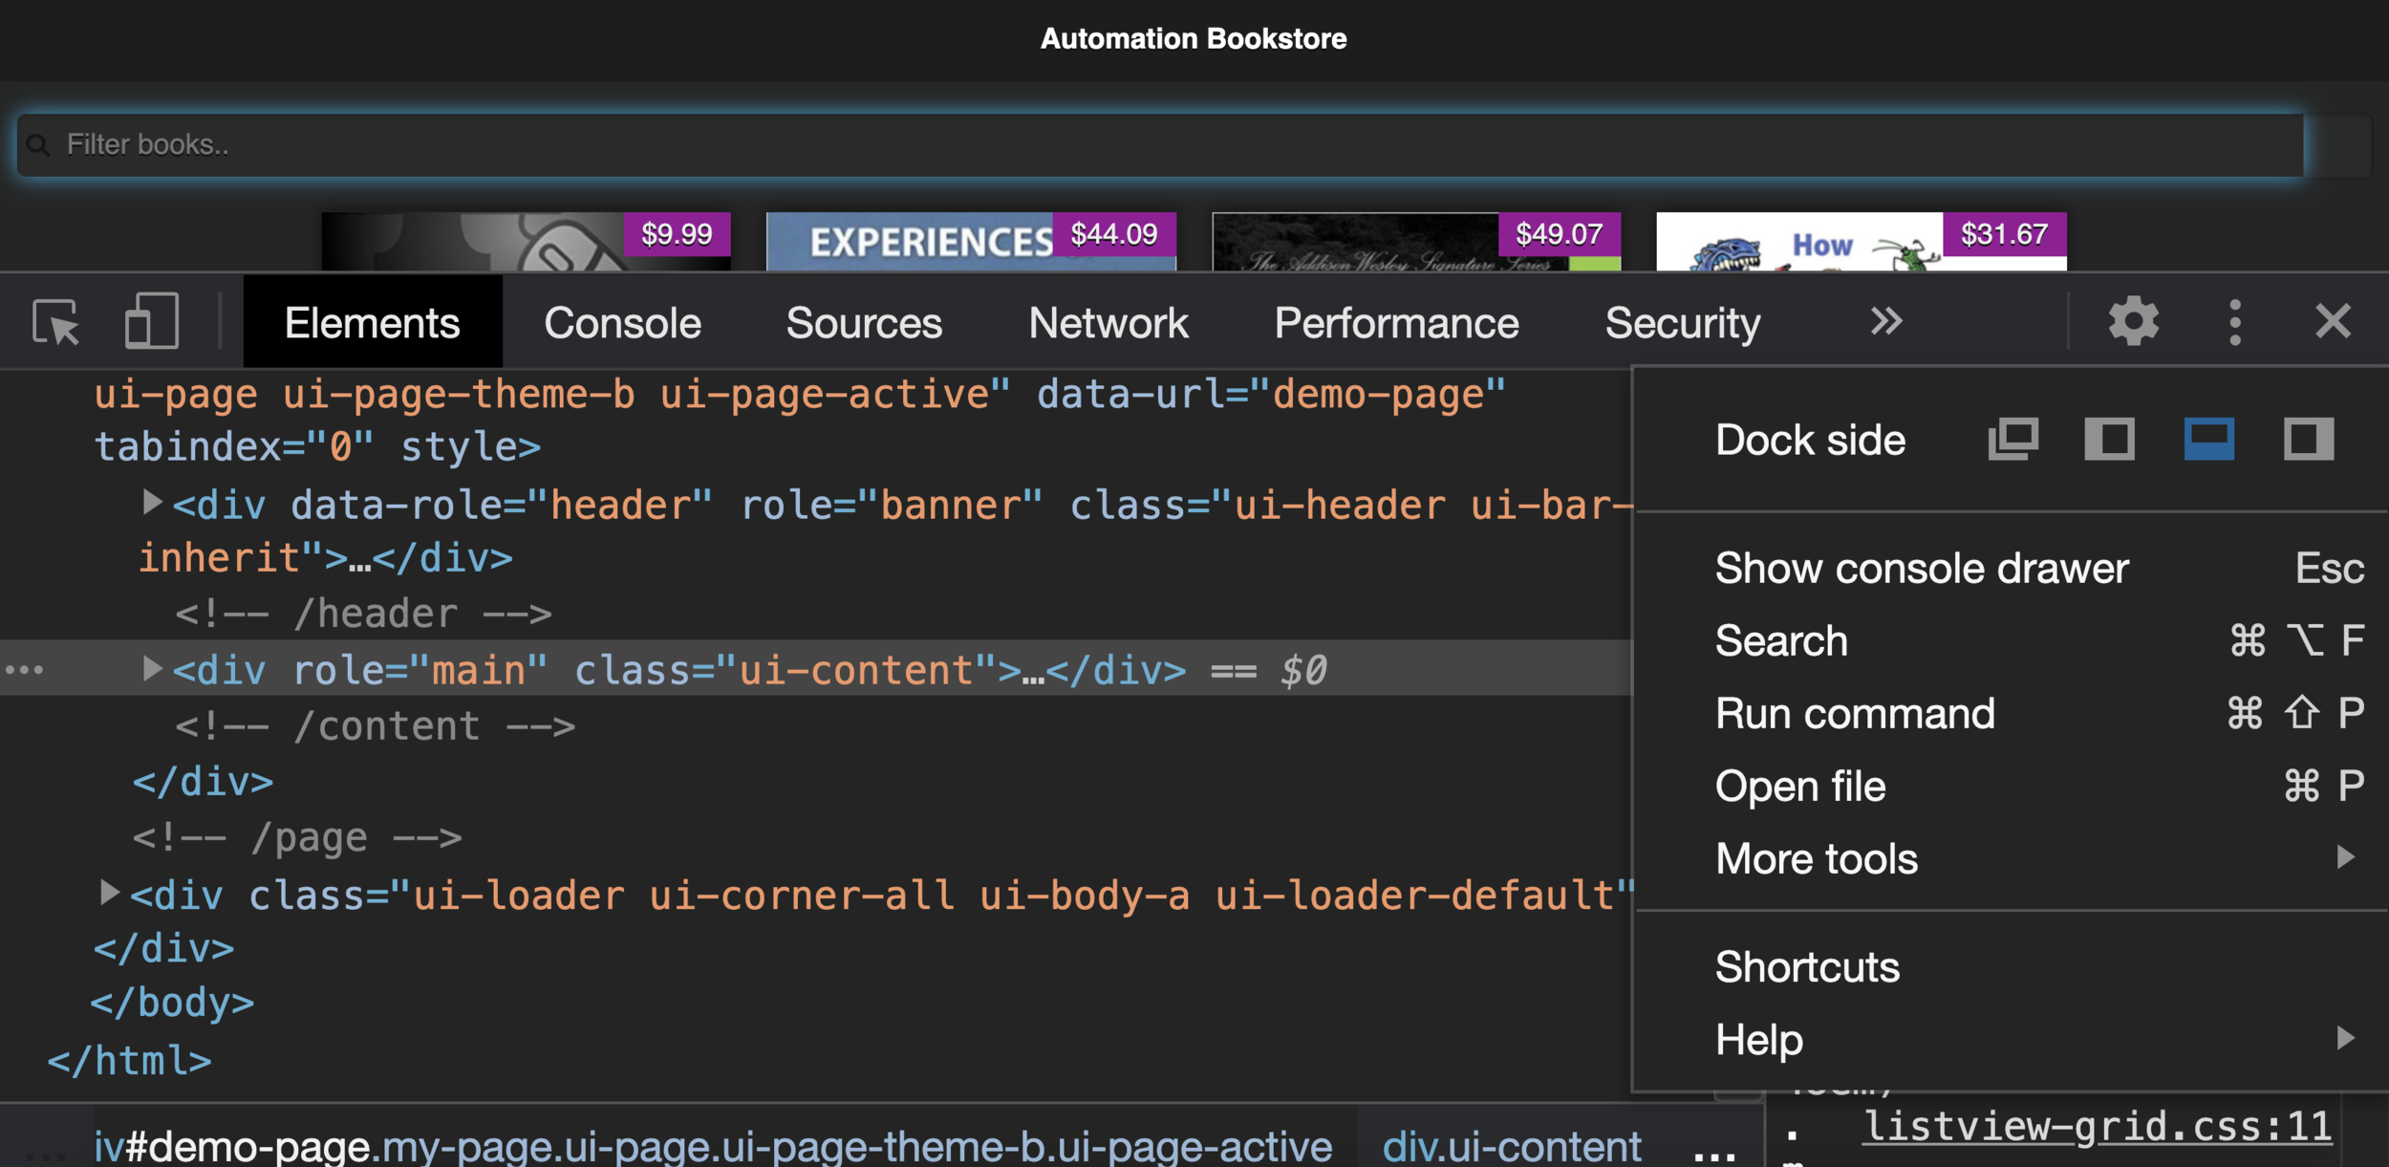Image resolution: width=2389 pixels, height=1167 pixels.
Task: Open the More tools submenu
Action: 1814,858
